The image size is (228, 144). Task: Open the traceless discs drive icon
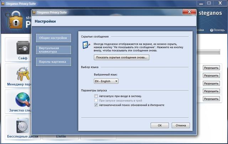coord(22,126)
